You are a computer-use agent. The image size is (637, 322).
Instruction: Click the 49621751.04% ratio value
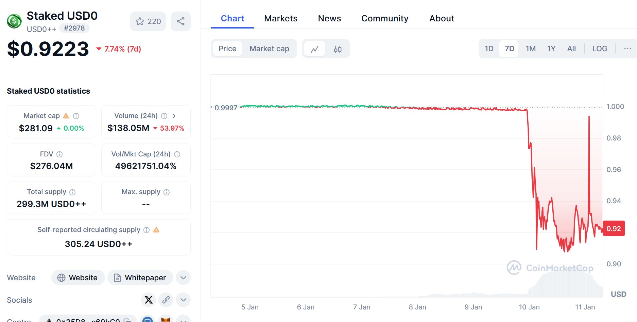145,166
